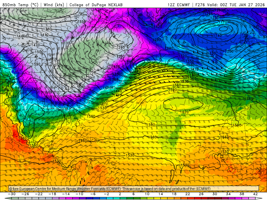The height and width of the screenshot is (200, 267).
Task: Click the 38 color scale label
Action: point(242,194)
